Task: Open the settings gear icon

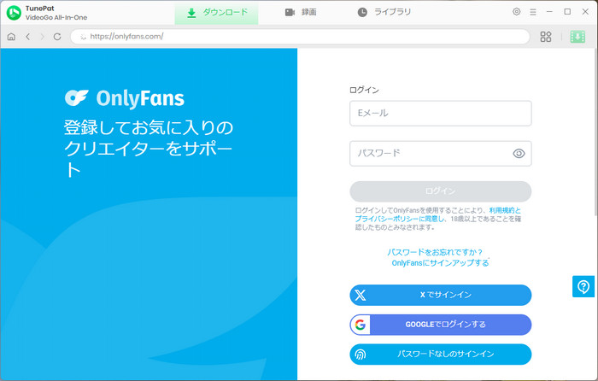Action: click(516, 12)
